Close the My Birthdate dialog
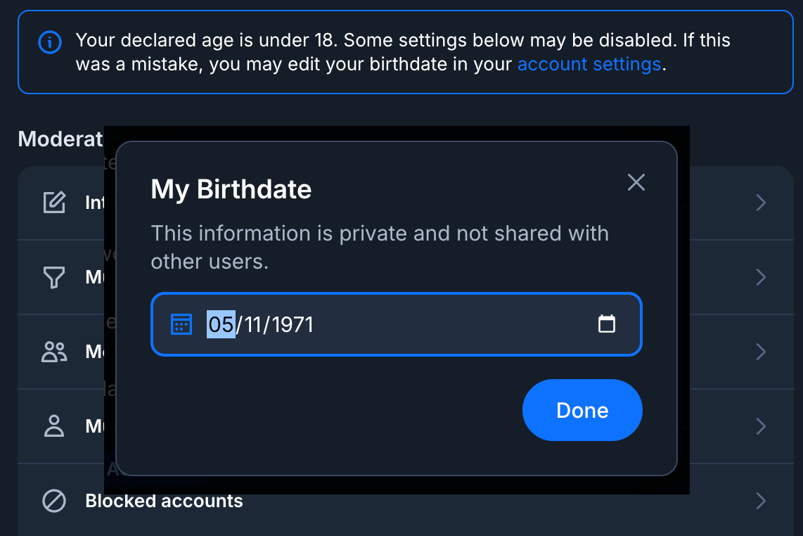The height and width of the screenshot is (536, 803). pos(636,183)
